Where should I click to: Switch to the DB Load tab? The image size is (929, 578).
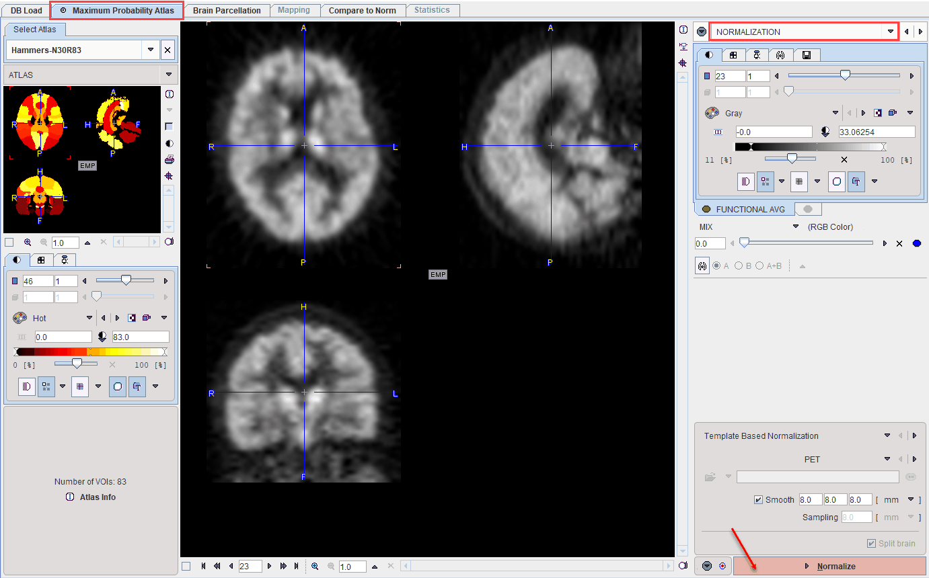tap(26, 11)
